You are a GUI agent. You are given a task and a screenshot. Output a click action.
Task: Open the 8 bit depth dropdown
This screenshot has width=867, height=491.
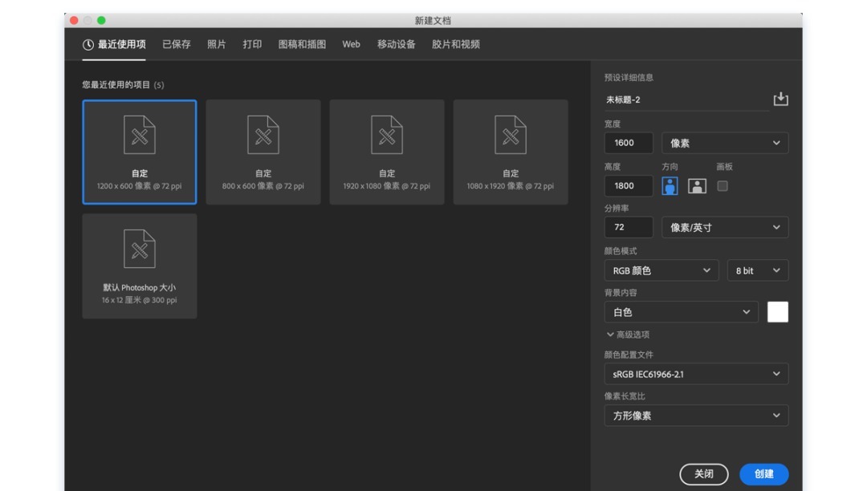click(757, 270)
